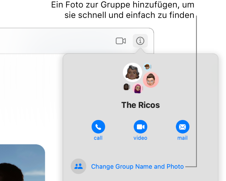Start a FaceTime video with The Ricos
Screen dimensions: 226x181
[x=140, y=127]
